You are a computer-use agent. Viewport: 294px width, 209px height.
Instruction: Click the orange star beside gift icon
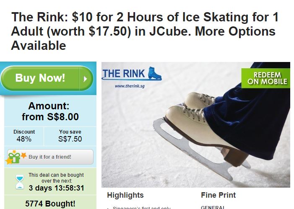click(23, 155)
